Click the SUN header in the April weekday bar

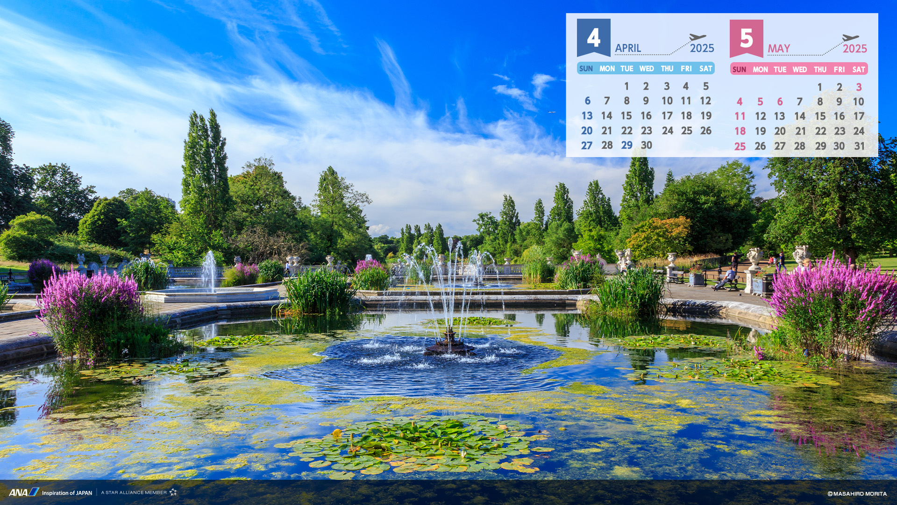[586, 69]
